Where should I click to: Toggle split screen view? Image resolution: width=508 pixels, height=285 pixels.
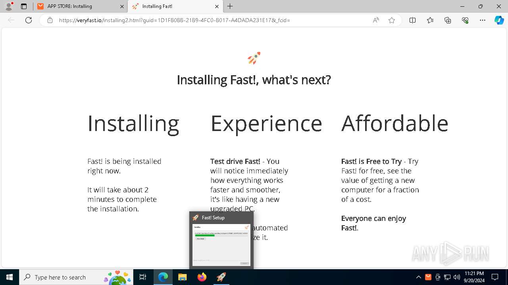[412, 20]
